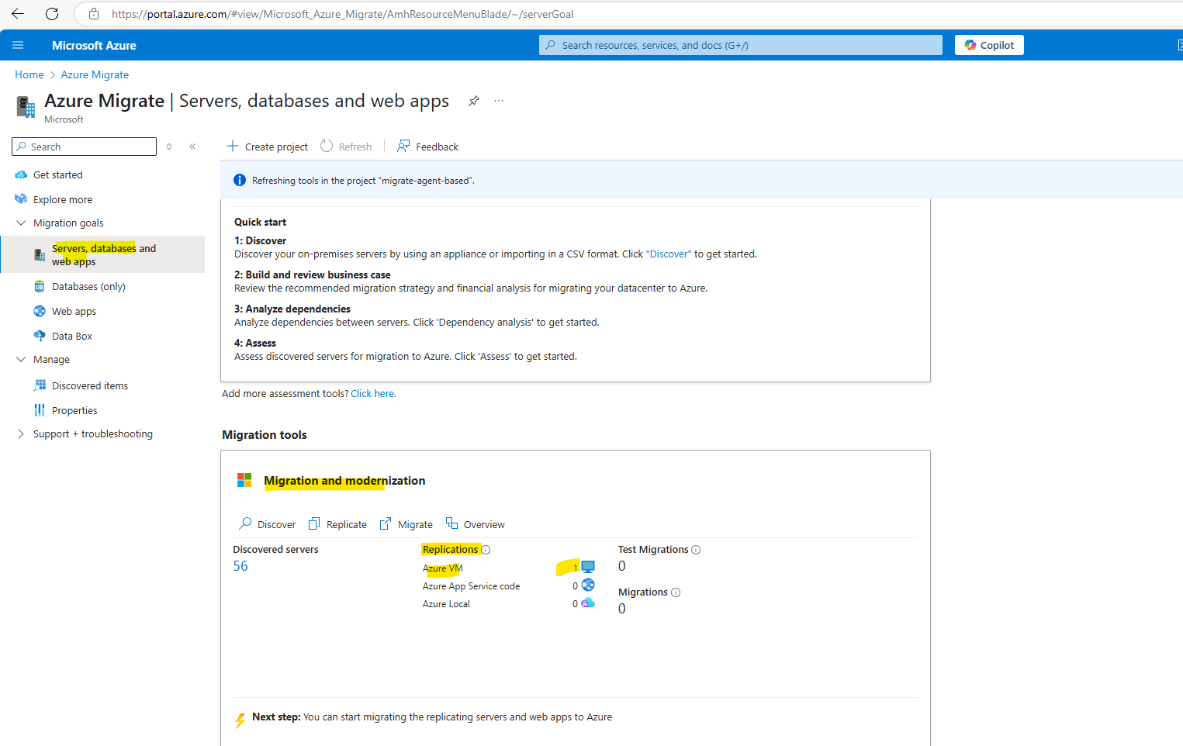Open Data Box in the sidebar
Viewport: 1183px width, 746px height.
pos(72,336)
